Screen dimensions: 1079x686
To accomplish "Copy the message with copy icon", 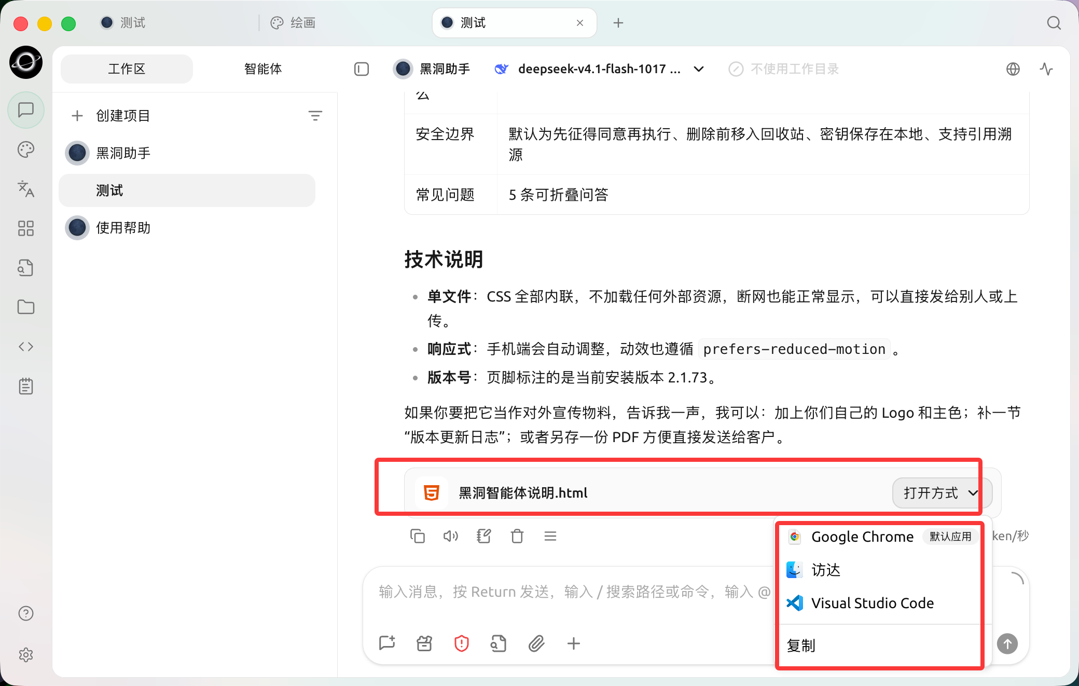I will 418,536.
